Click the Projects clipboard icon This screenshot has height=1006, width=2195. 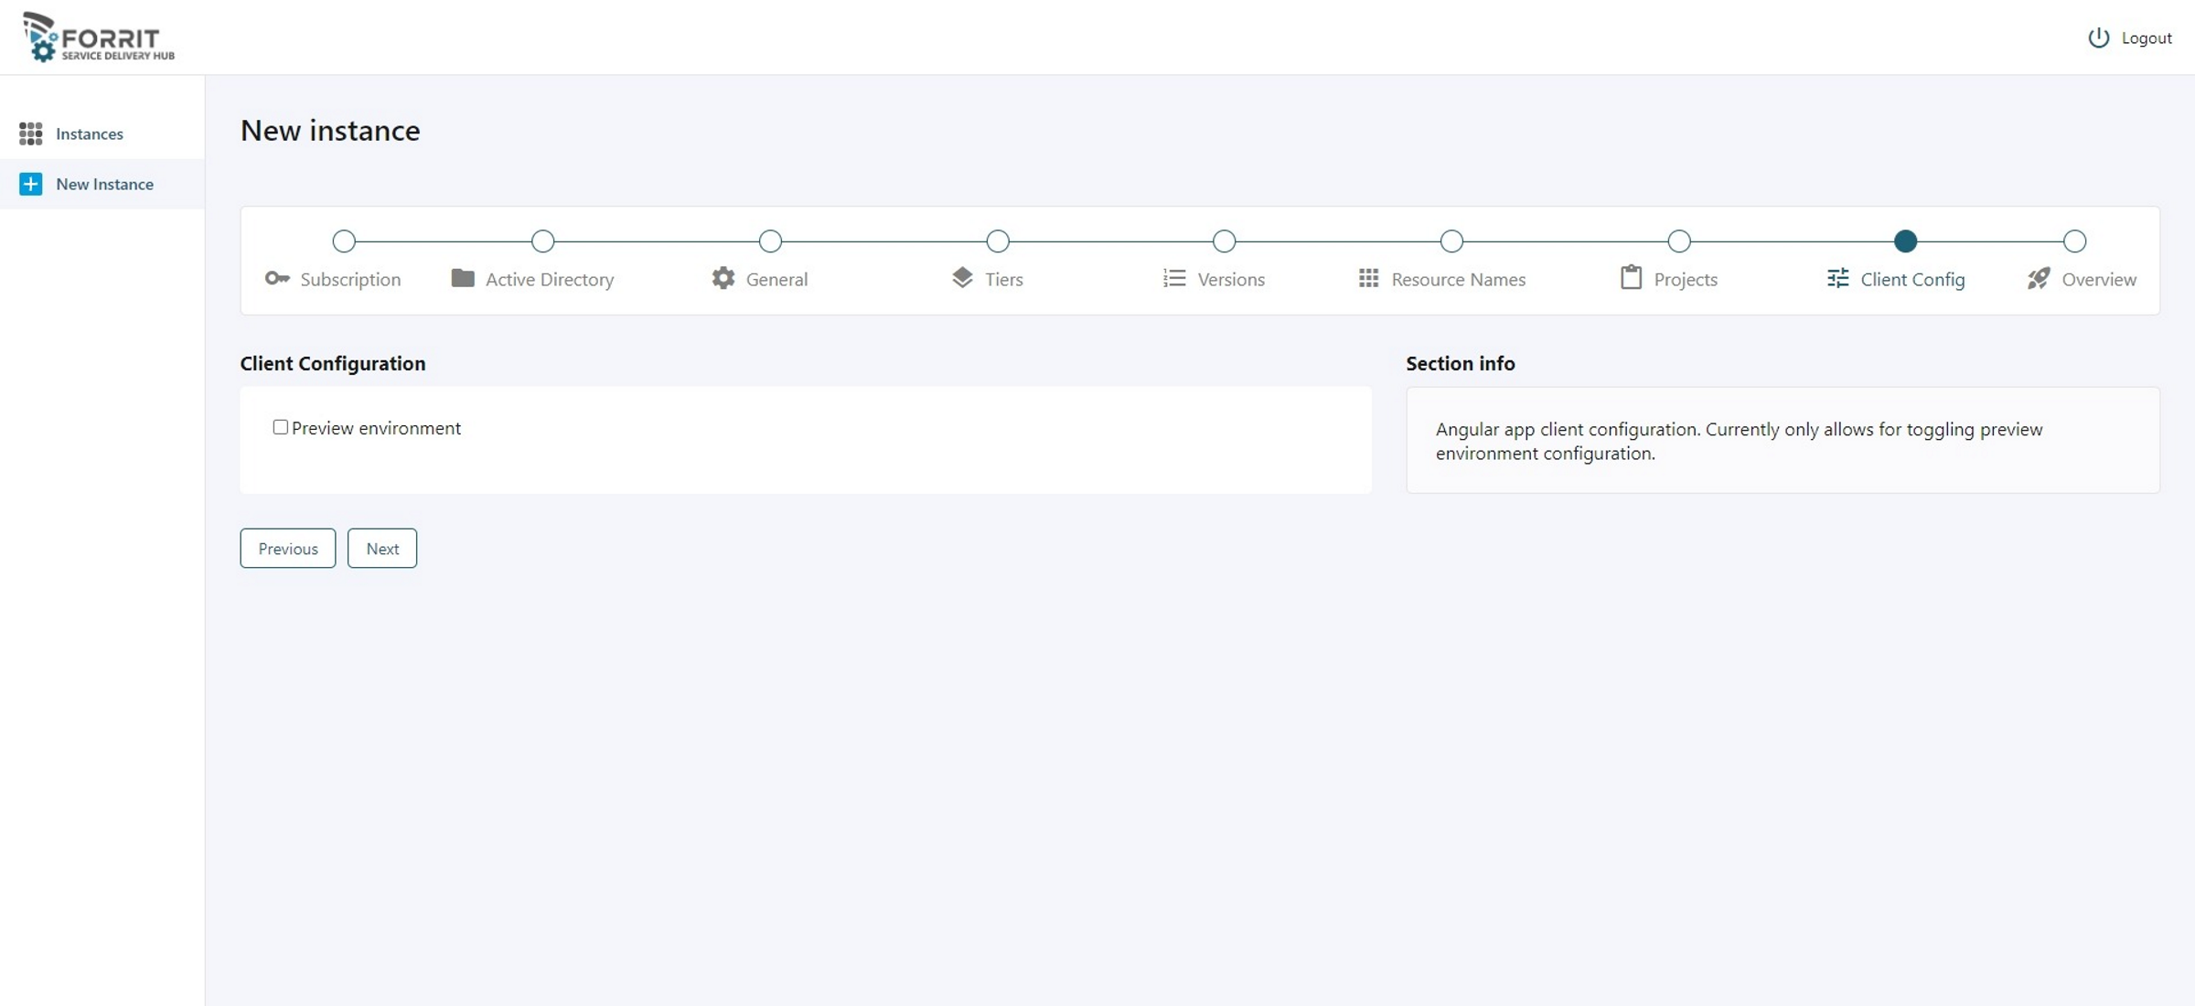point(1631,278)
